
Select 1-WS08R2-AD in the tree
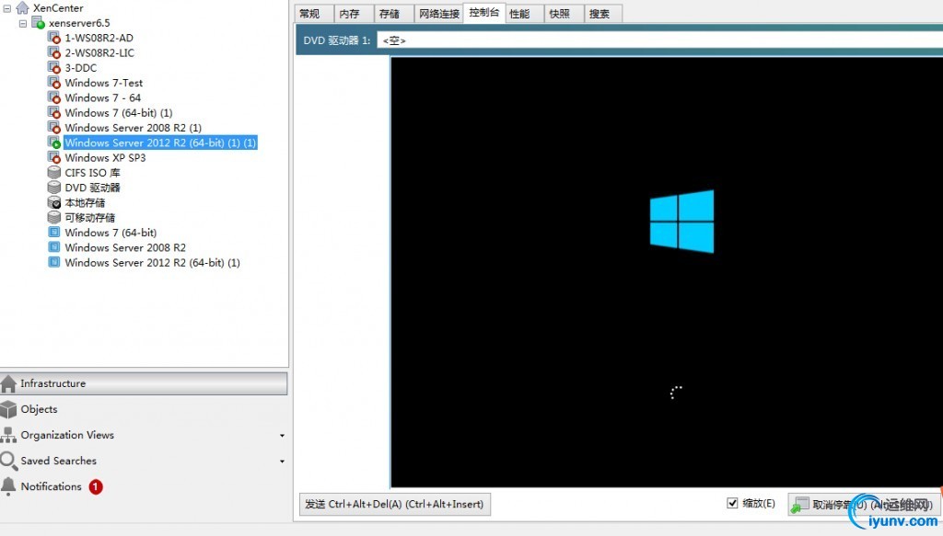click(99, 38)
